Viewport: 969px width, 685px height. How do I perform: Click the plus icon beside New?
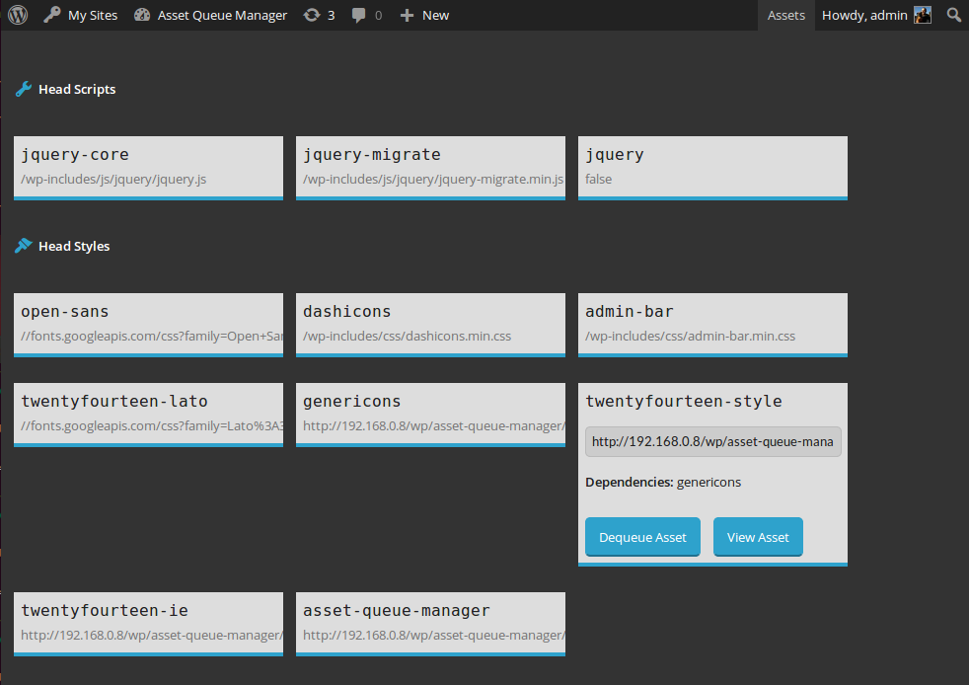click(407, 16)
